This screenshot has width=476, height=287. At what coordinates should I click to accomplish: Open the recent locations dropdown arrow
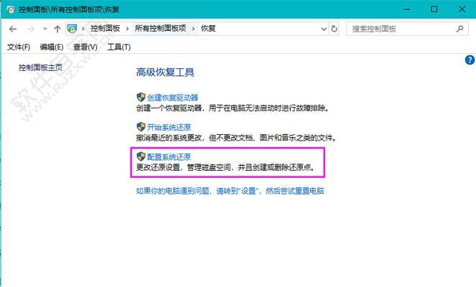click(x=45, y=29)
